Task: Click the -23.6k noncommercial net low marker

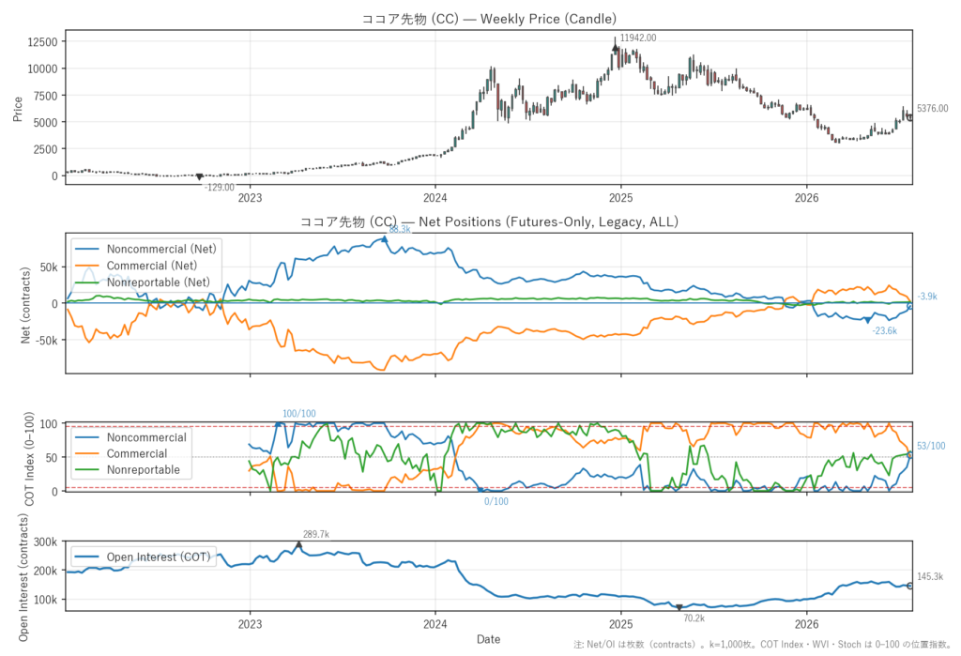Action: [x=867, y=320]
